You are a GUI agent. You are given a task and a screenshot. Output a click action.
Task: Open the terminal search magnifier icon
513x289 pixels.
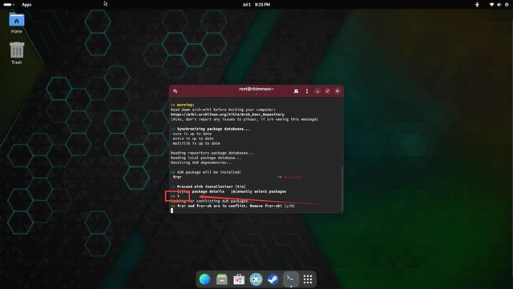pyautogui.click(x=176, y=91)
